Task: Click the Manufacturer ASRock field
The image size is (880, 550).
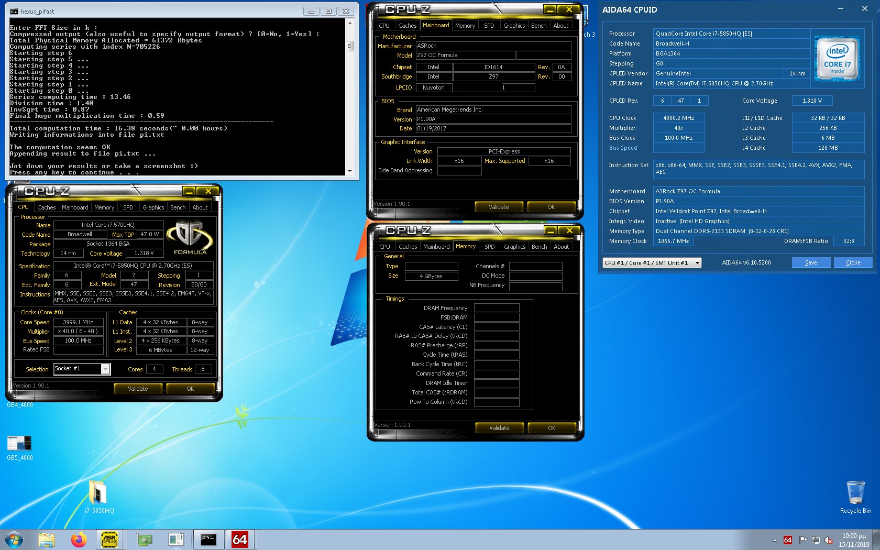Action: [x=493, y=46]
